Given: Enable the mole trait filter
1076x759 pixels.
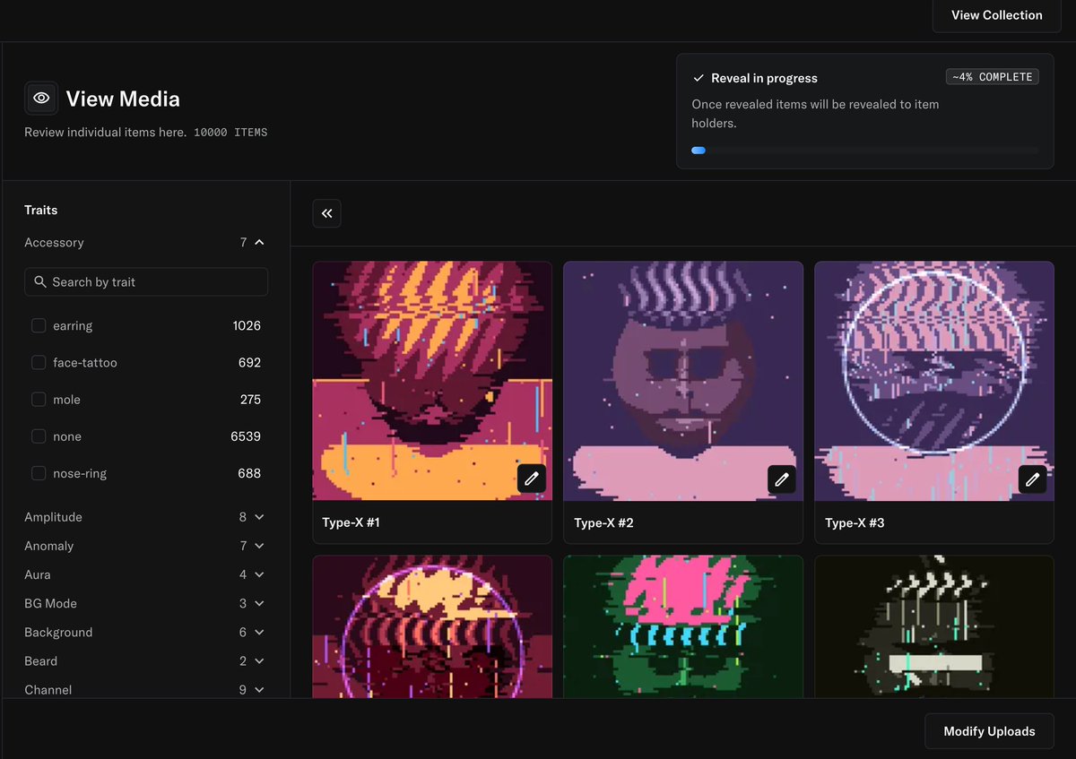Looking at the screenshot, I should [39, 400].
